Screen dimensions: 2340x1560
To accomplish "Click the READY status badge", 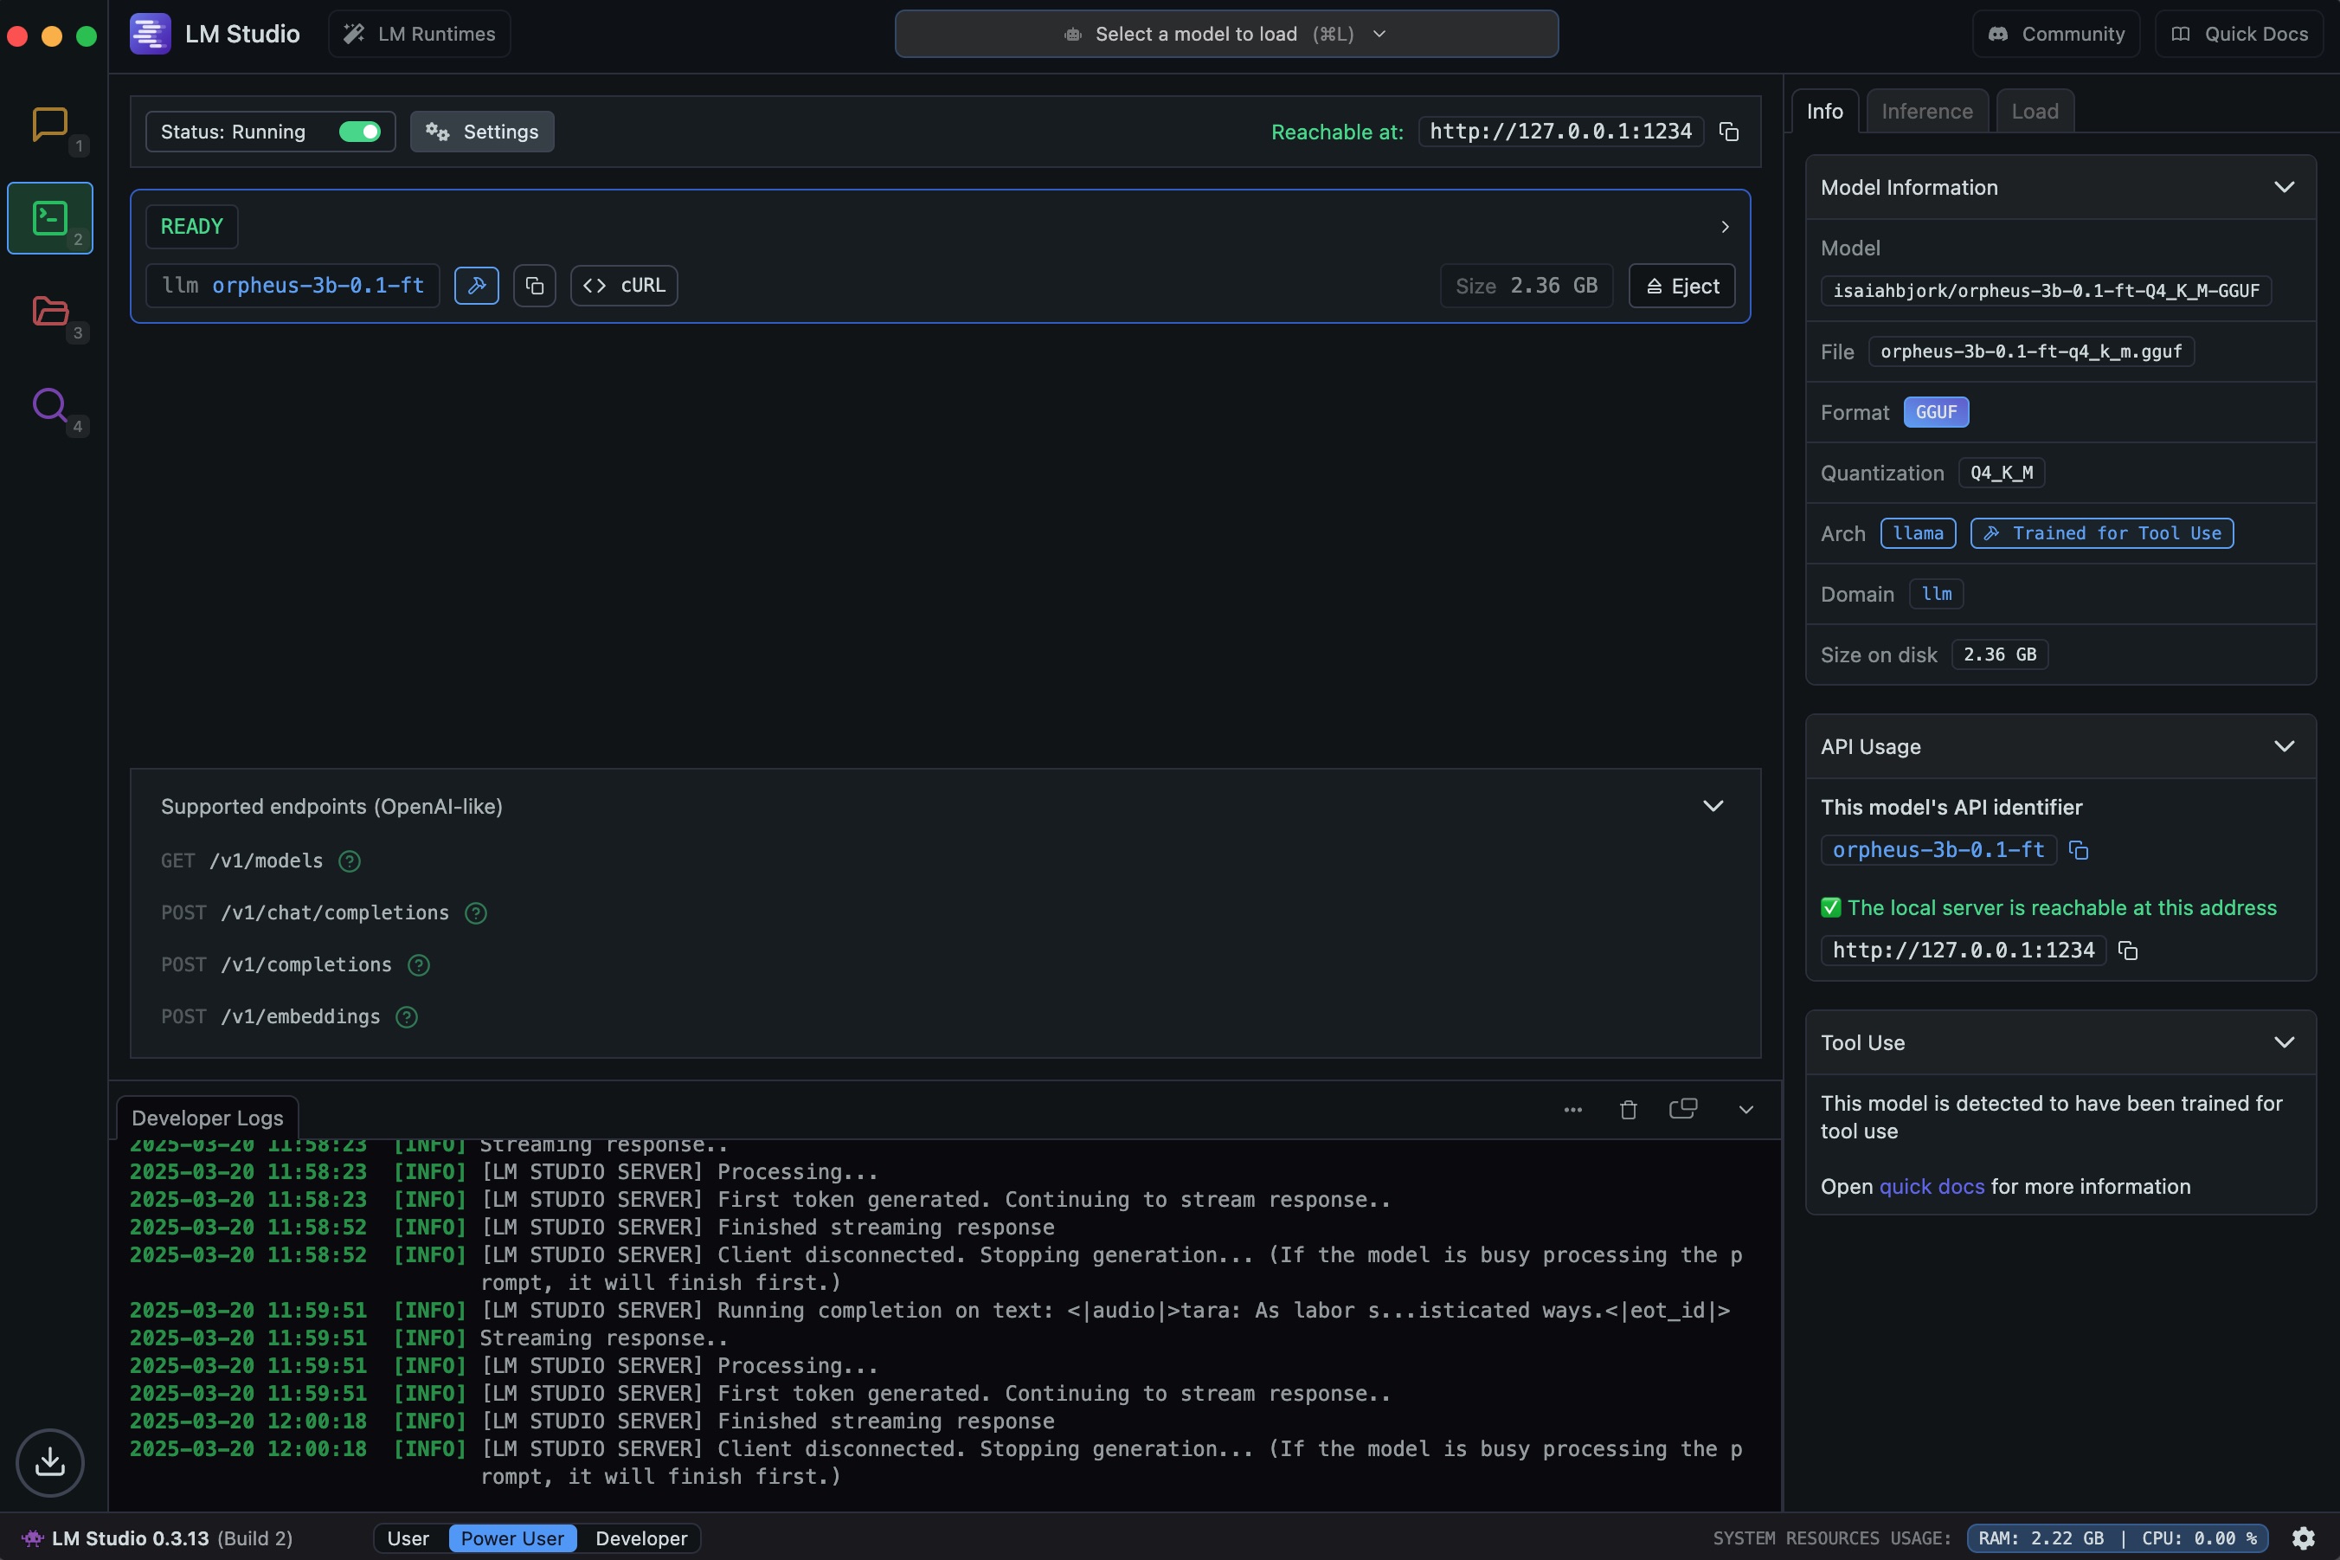I will [x=192, y=226].
